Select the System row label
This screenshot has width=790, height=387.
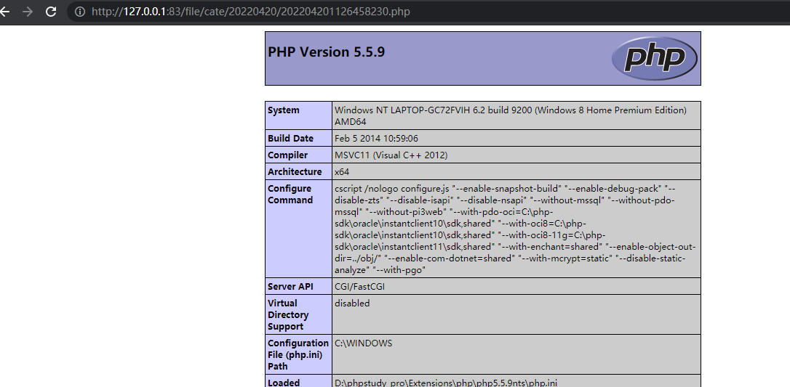point(283,110)
